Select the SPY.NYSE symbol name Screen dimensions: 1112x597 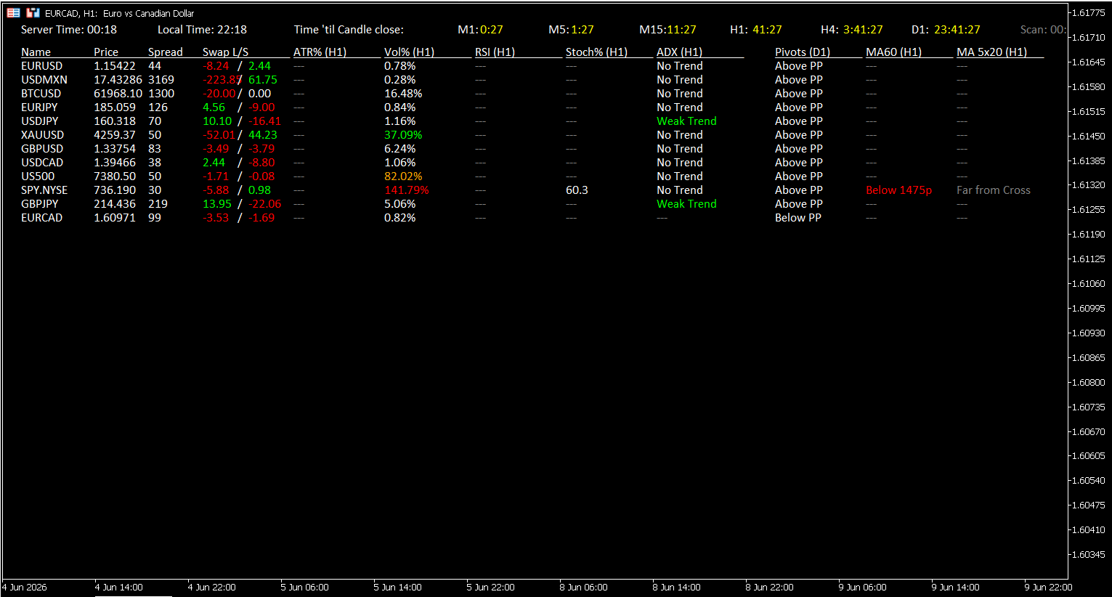click(x=44, y=190)
